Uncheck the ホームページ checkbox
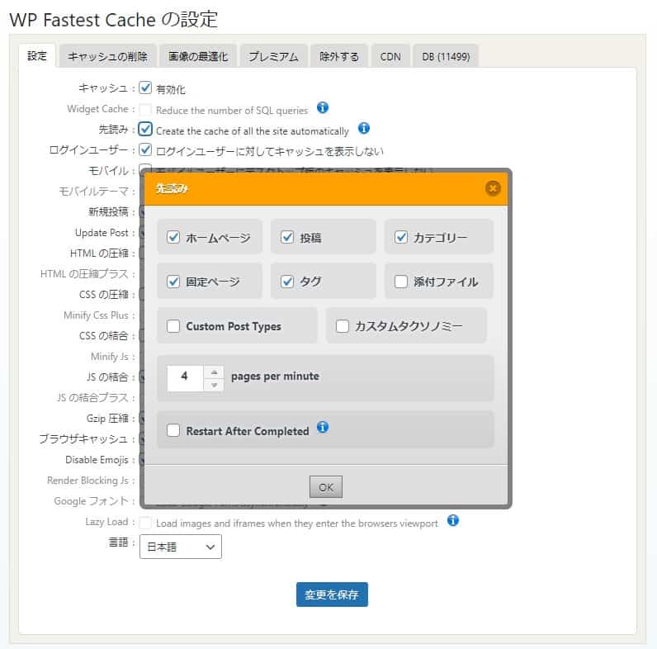Screen dimensions: 657x649 click(173, 237)
